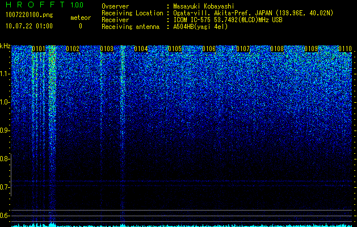Click the 0.9 frequency axis label
The image size is (357, 227).
tap(5, 131)
